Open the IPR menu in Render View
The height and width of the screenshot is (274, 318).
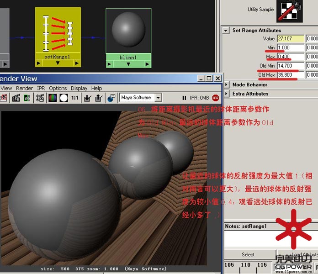click(x=41, y=88)
